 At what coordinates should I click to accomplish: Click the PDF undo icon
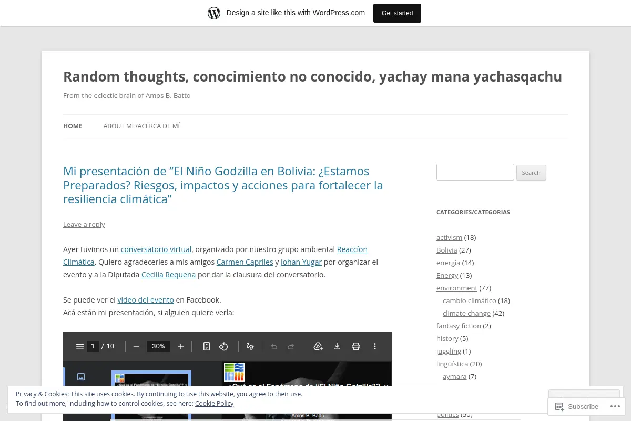274,346
